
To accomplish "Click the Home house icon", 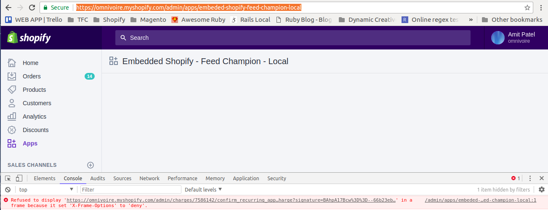I will [12, 63].
